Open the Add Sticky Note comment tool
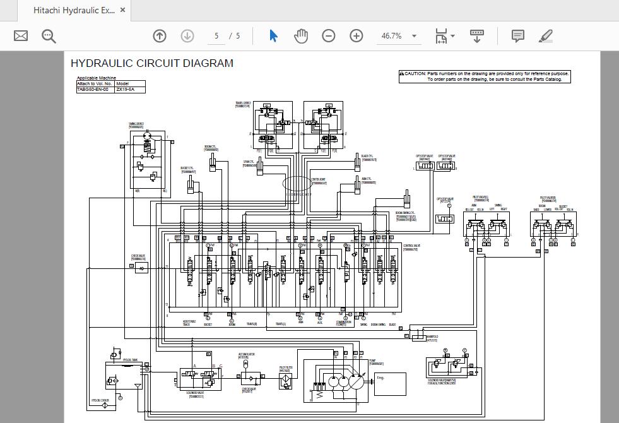619x423 pixels. coord(517,36)
